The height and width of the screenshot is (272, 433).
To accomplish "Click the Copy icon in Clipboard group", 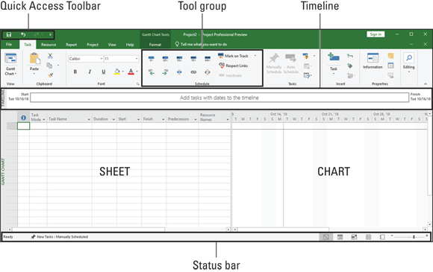I will pos(49,66).
